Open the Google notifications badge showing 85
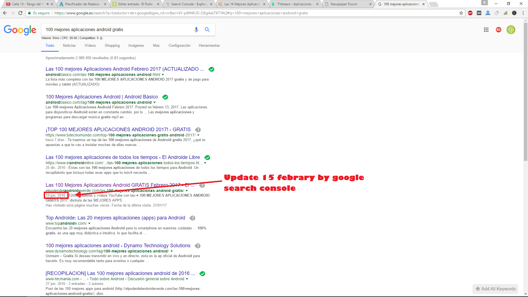This screenshot has width=528, height=297. pos(499,30)
